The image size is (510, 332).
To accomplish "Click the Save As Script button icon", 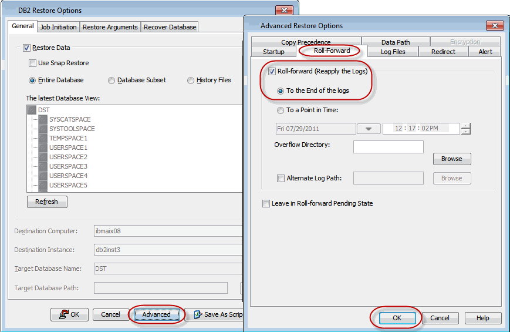I will tap(198, 314).
